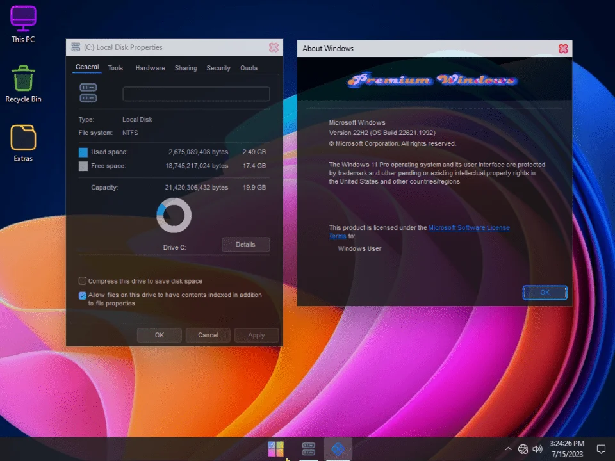Open the Start menu on the taskbar
The height and width of the screenshot is (461, 615).
pos(275,449)
